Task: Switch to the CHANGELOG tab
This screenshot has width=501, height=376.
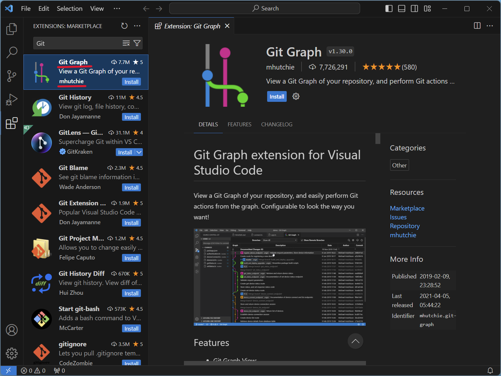Action: (277, 124)
